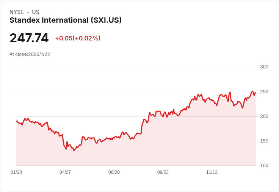This screenshot has height=192, width=279.
Task: Click the 247.74 closing price
Action: point(29,38)
